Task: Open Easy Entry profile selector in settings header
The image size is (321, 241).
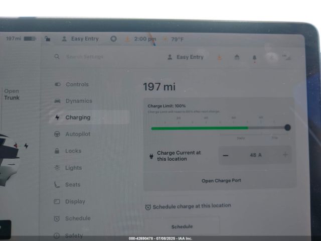Action: point(186,57)
